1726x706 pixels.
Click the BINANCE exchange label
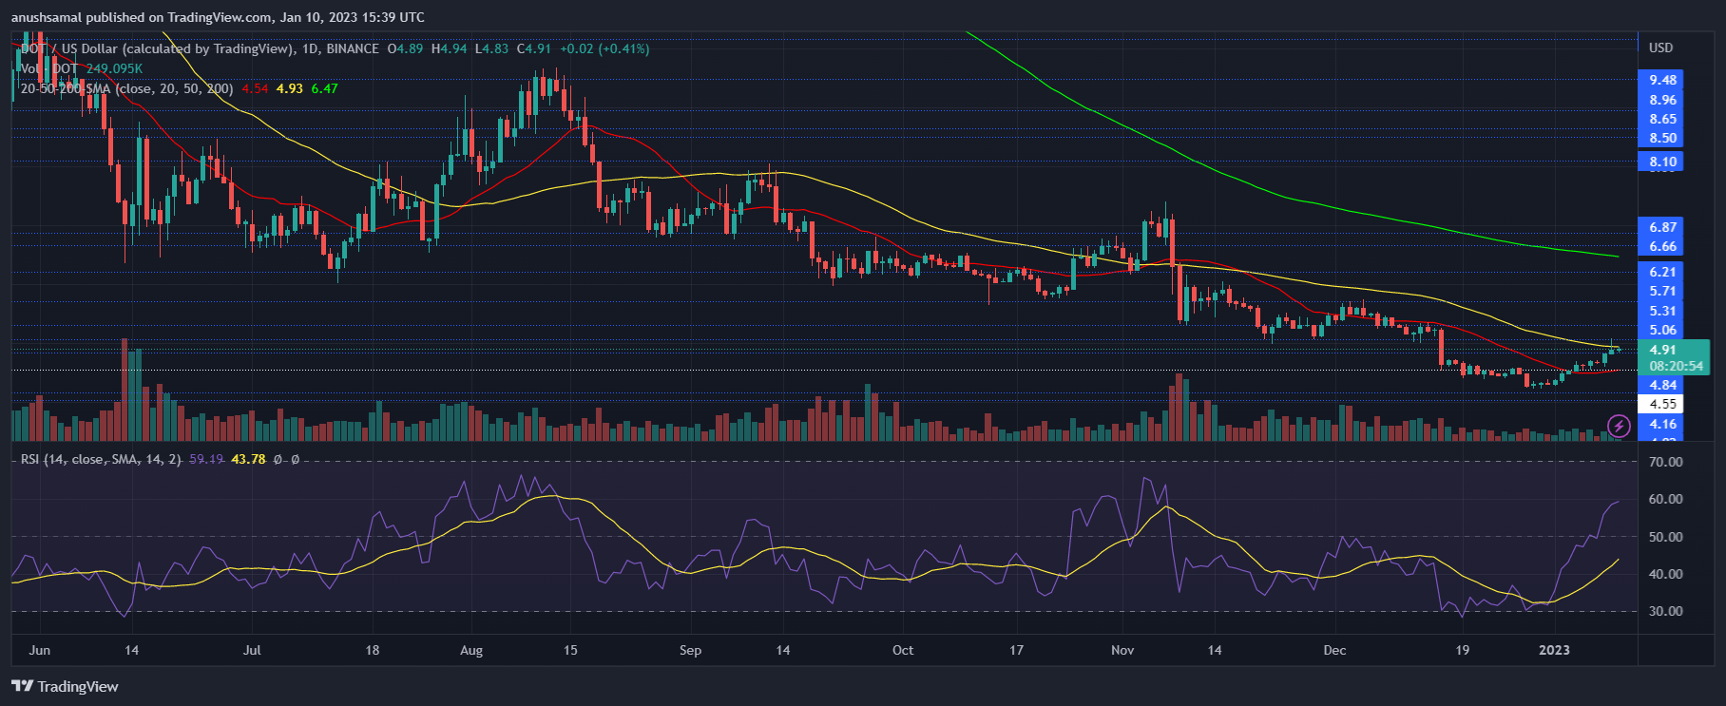pos(353,48)
